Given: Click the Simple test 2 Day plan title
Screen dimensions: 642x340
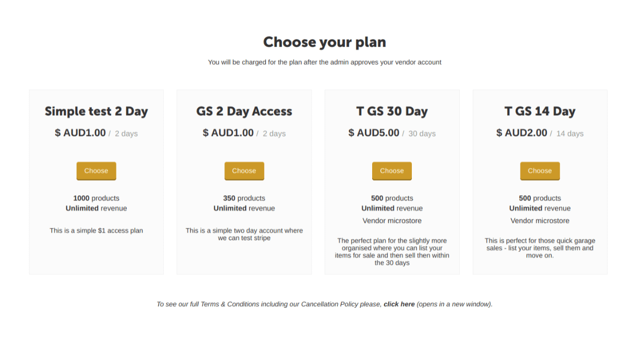Looking at the screenshot, I should pyautogui.click(x=96, y=111).
